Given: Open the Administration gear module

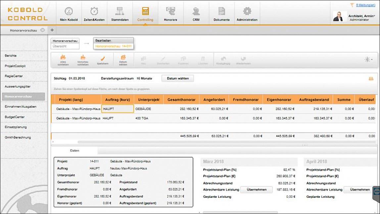Looking at the screenshot, I should [247, 14].
